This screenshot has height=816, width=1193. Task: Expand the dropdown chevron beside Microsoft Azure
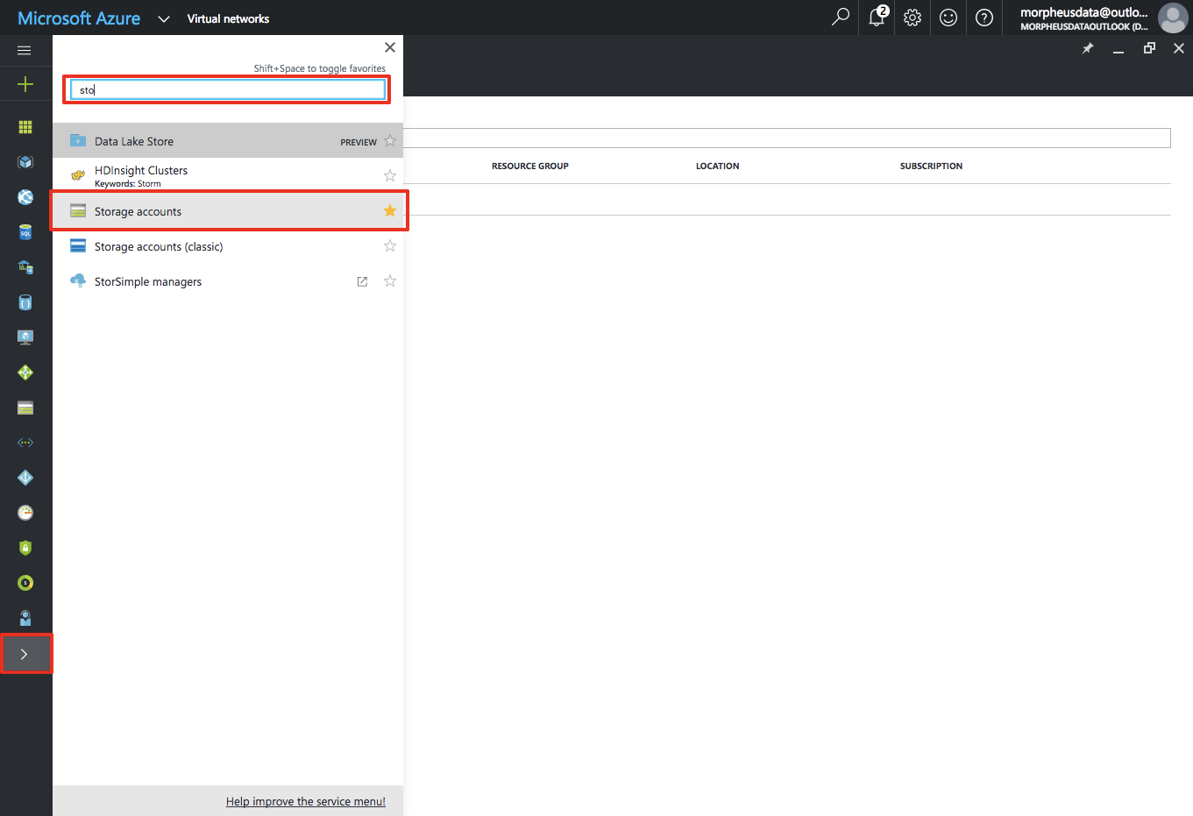(x=164, y=18)
